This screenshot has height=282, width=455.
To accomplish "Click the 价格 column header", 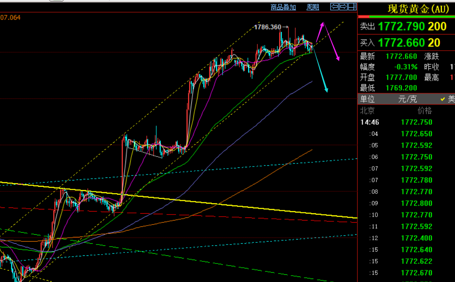I will [x=425, y=111].
